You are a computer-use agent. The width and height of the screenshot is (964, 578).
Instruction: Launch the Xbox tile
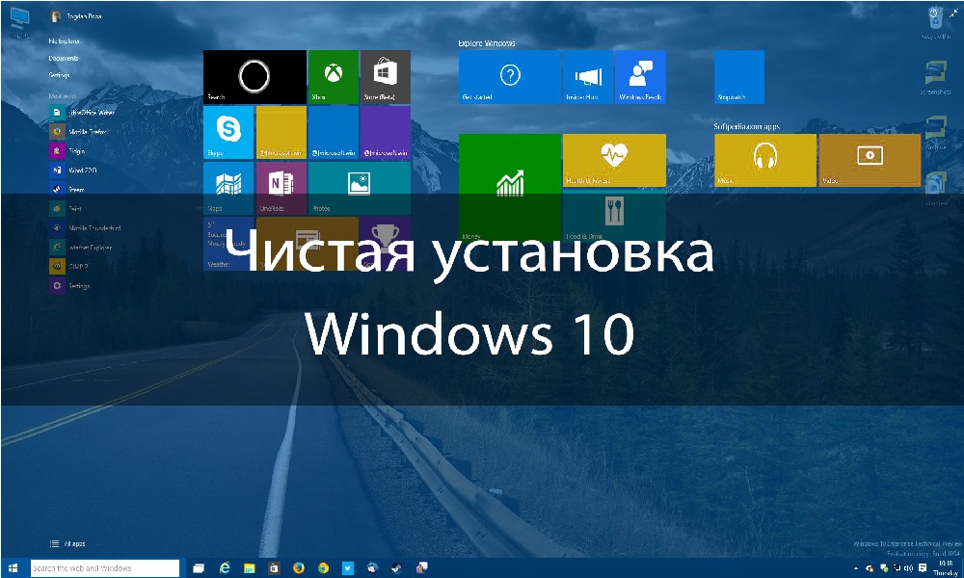(x=334, y=77)
